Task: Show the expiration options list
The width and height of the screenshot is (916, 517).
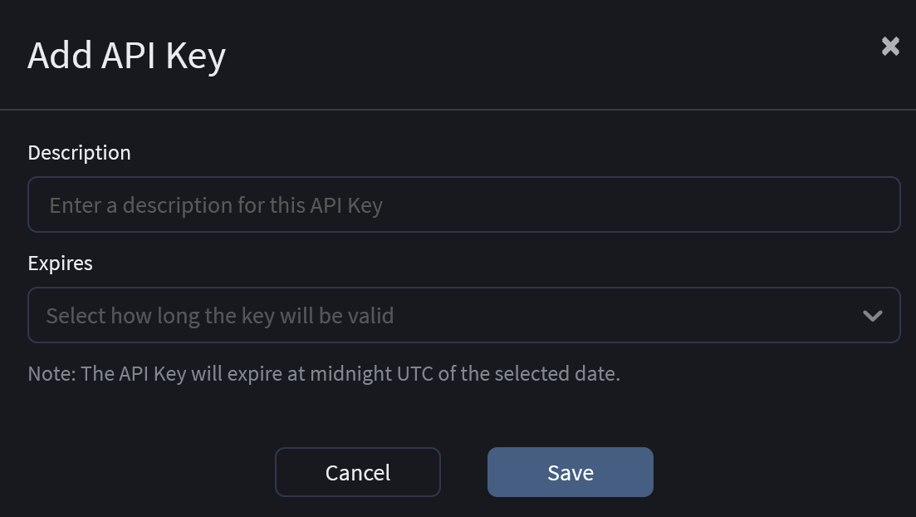Action: [x=463, y=316]
